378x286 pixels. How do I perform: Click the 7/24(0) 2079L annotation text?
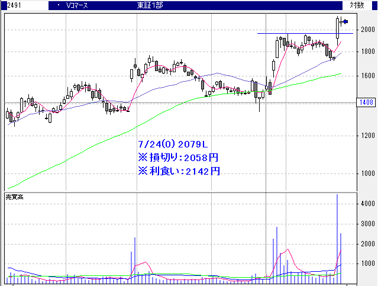(x=172, y=144)
